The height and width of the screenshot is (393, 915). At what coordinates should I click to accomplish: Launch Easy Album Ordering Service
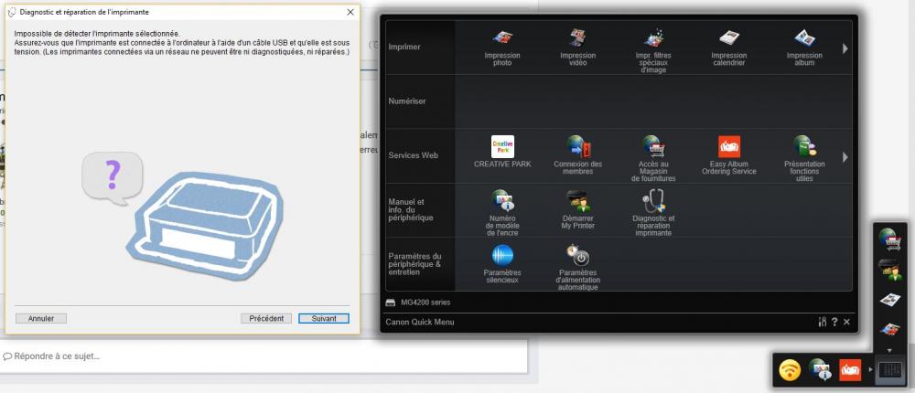point(729,155)
